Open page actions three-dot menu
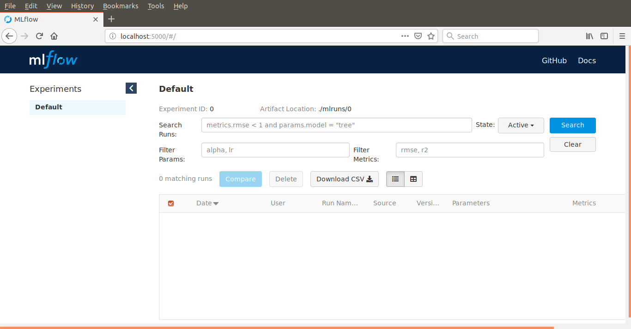This screenshot has height=329, width=631. (x=405, y=36)
